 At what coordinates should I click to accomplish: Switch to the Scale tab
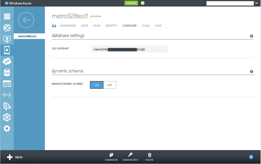tap(146, 26)
